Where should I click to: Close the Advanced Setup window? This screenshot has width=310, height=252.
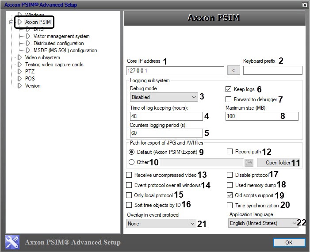tap(305, 4)
